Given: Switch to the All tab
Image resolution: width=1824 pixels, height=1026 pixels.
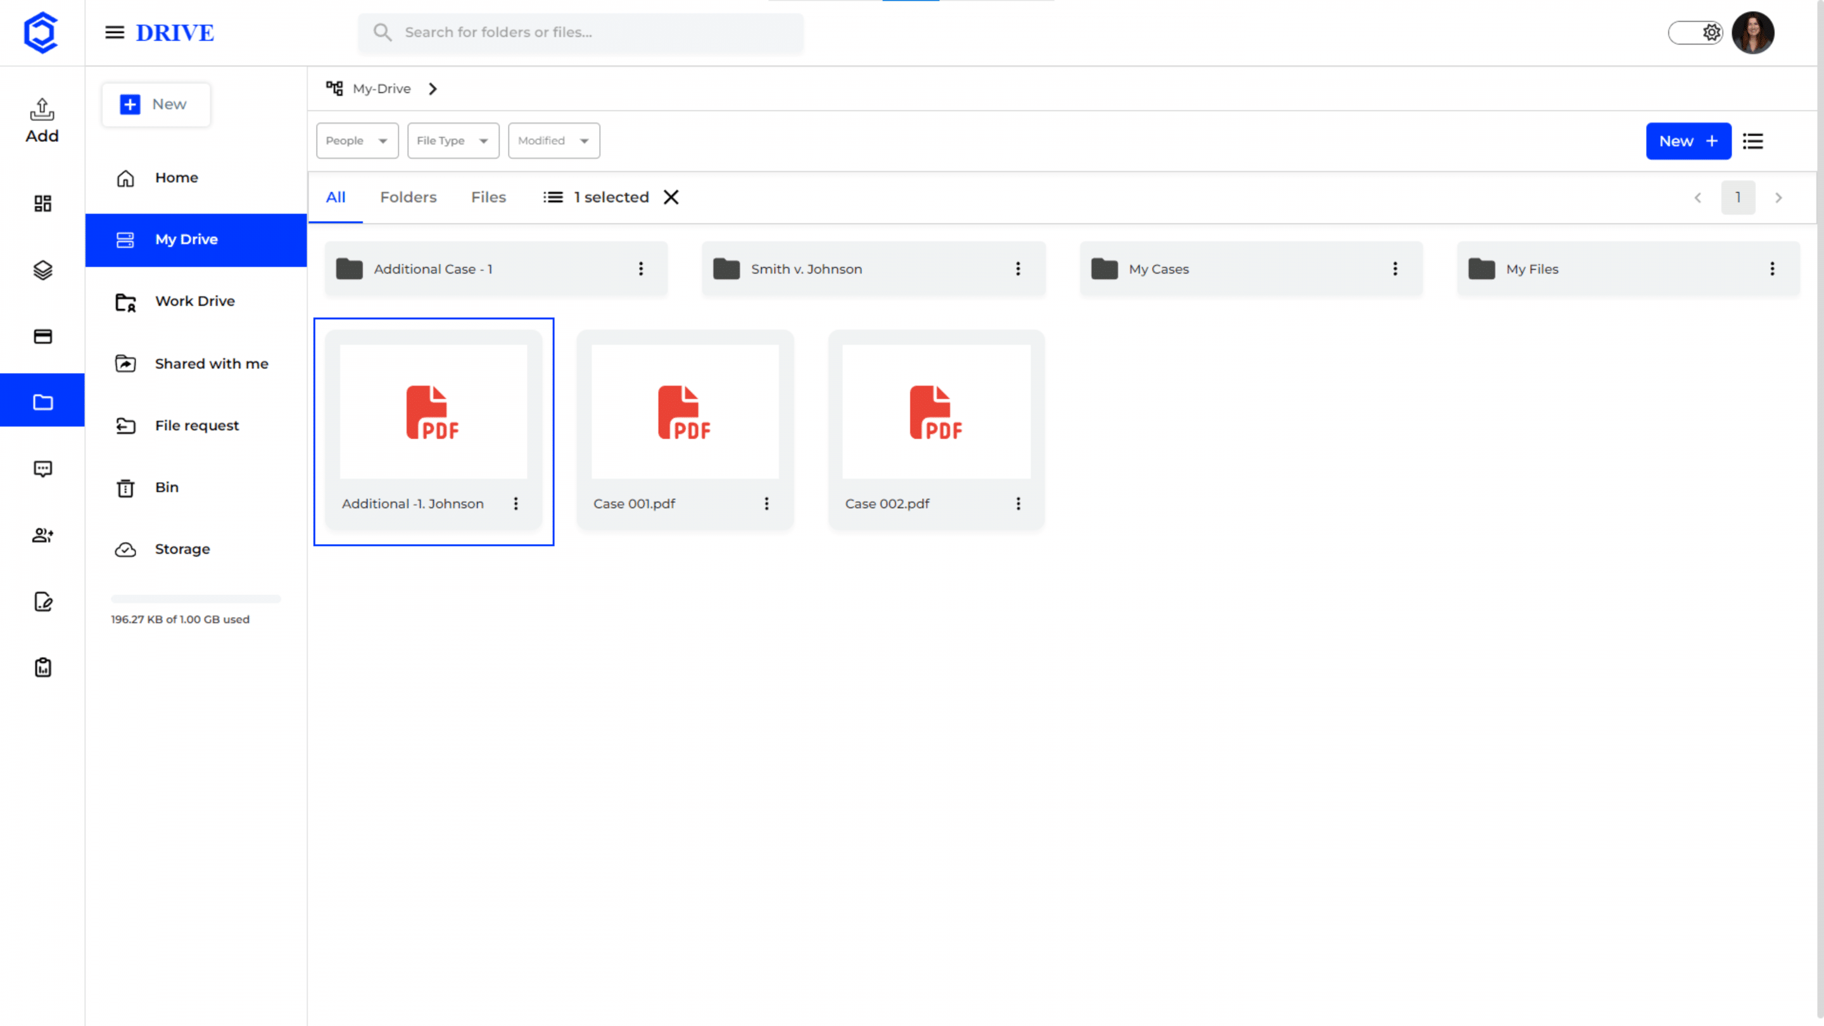Looking at the screenshot, I should click(336, 198).
